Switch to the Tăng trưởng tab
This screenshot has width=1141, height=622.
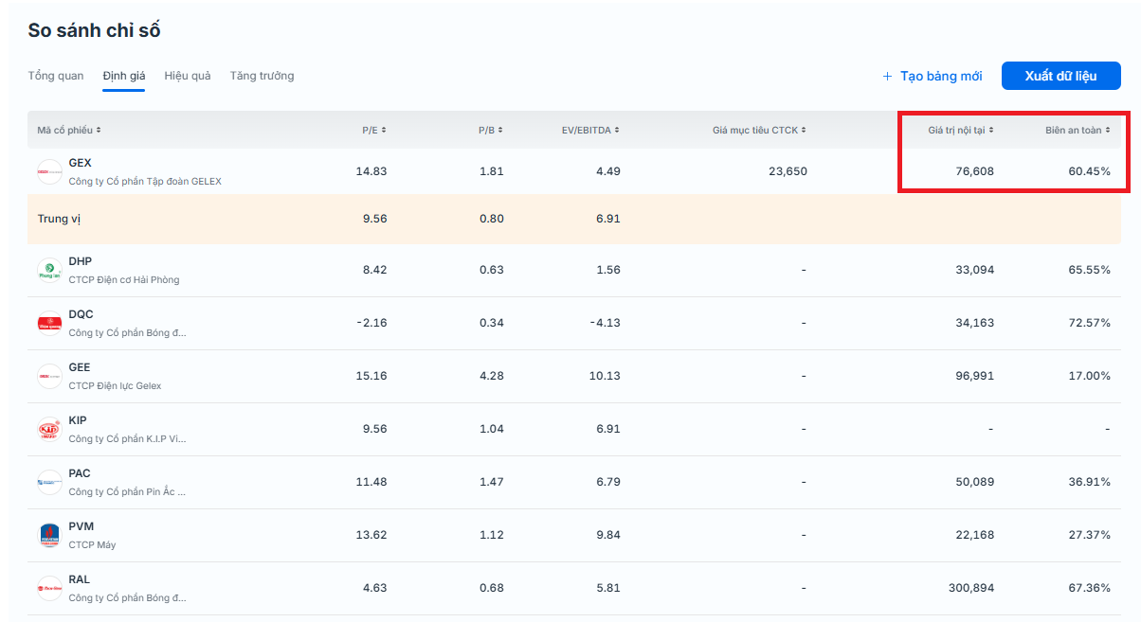click(x=262, y=76)
